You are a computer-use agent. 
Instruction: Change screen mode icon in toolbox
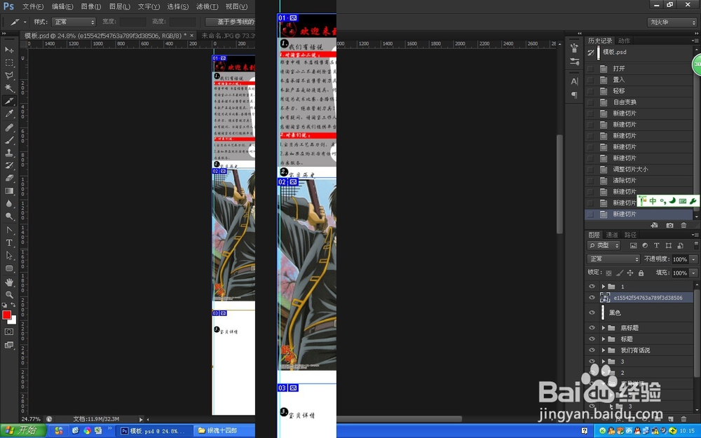click(x=9, y=345)
